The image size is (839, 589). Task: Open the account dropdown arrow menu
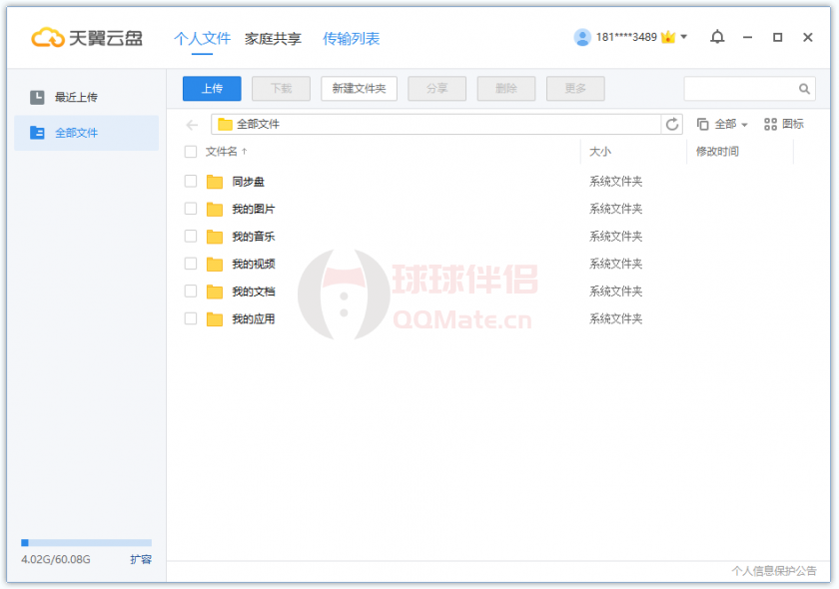click(x=684, y=37)
